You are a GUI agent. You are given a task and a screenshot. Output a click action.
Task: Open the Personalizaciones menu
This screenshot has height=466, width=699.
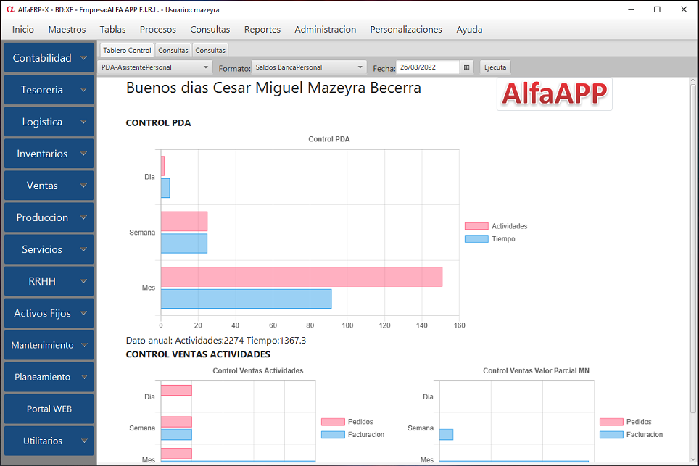[x=405, y=30]
